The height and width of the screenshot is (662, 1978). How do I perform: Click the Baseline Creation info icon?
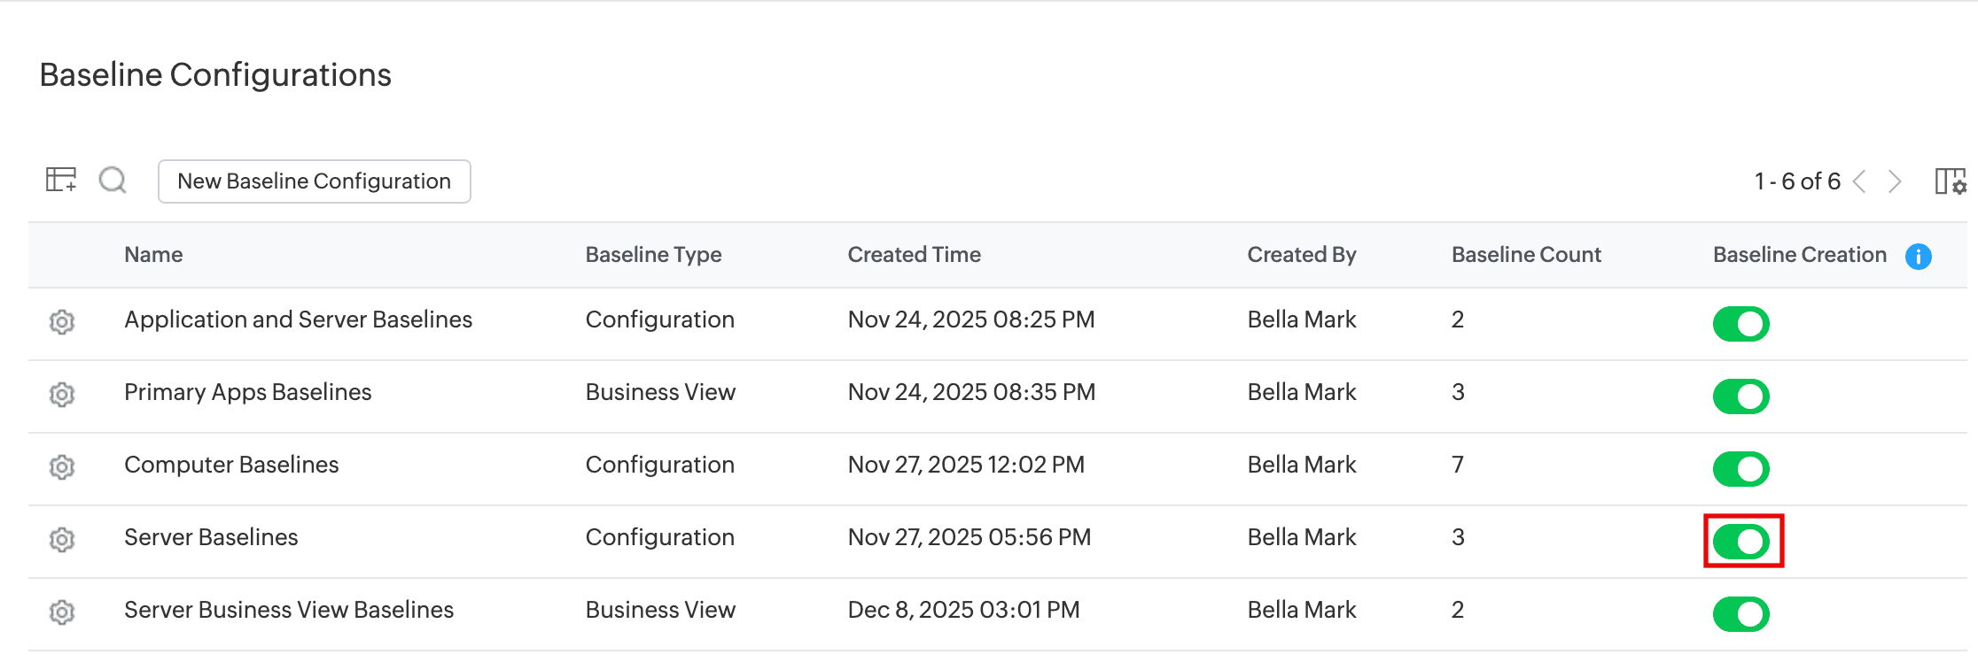pos(1919,257)
